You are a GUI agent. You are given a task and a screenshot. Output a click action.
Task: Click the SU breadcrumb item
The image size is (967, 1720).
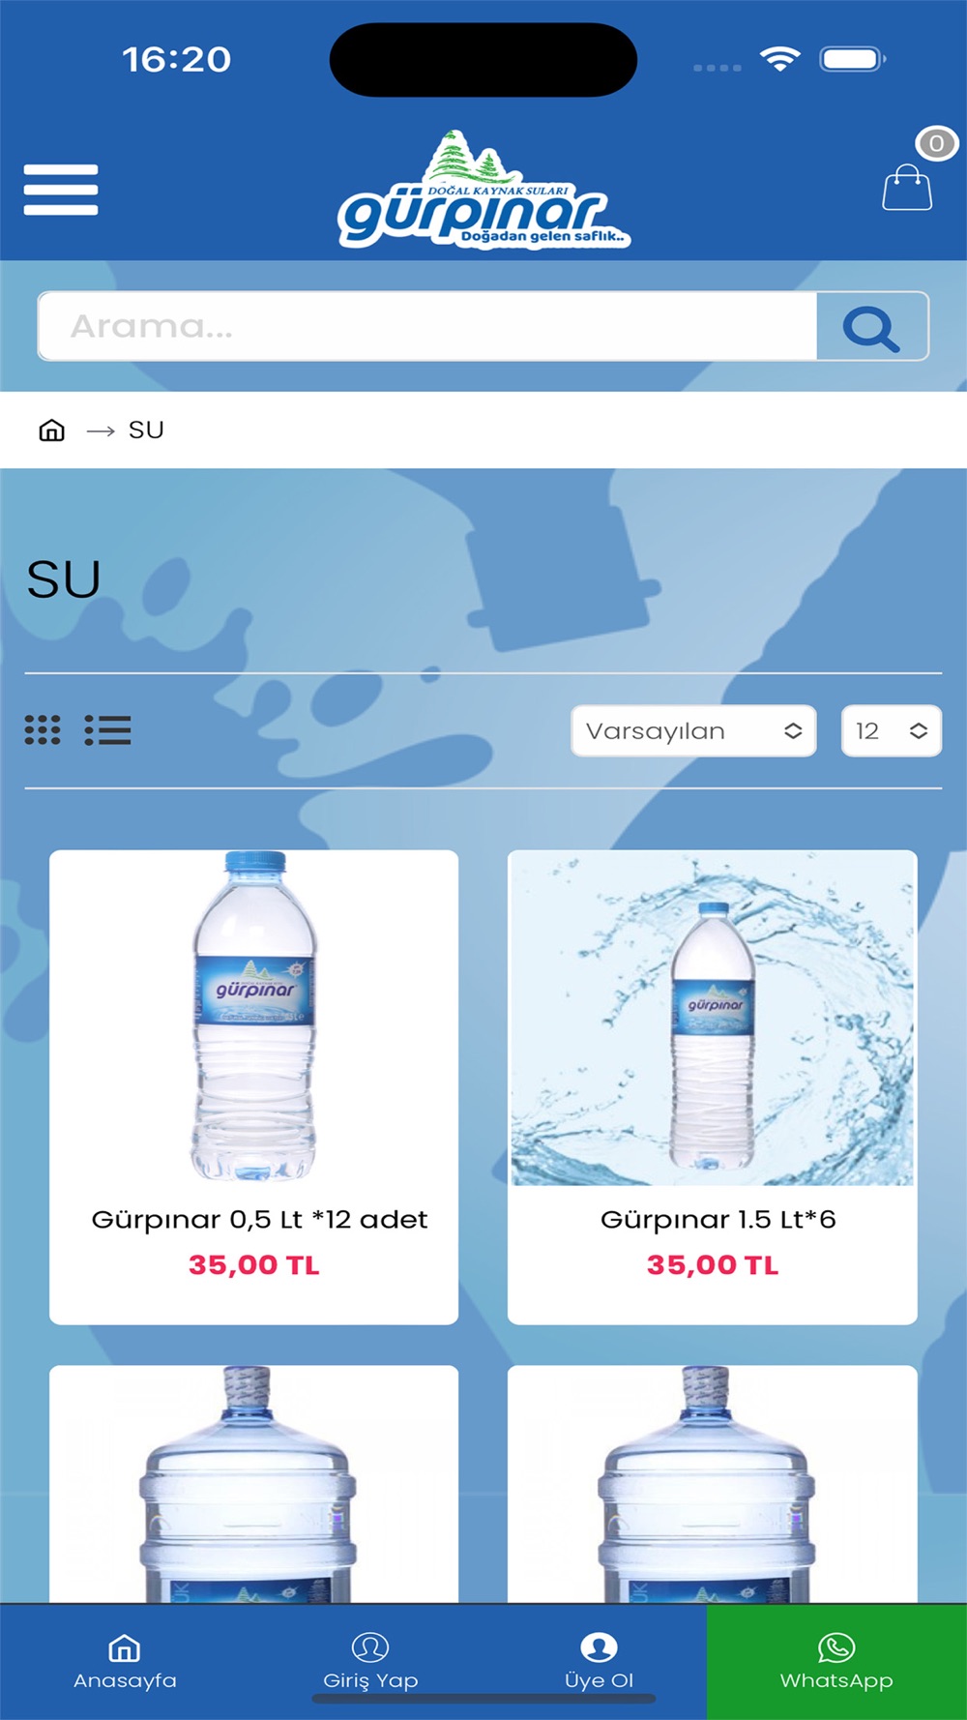pyautogui.click(x=146, y=430)
